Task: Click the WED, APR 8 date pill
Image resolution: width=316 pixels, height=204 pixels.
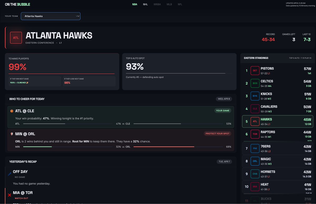Action: [x=224, y=99]
